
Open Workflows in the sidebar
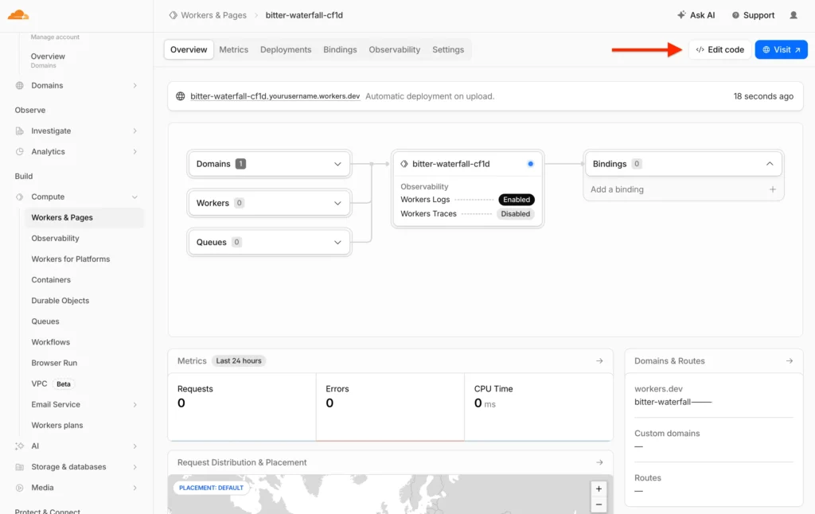point(50,342)
